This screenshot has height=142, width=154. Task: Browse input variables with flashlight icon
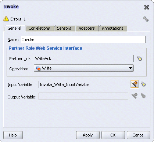coord(143,84)
